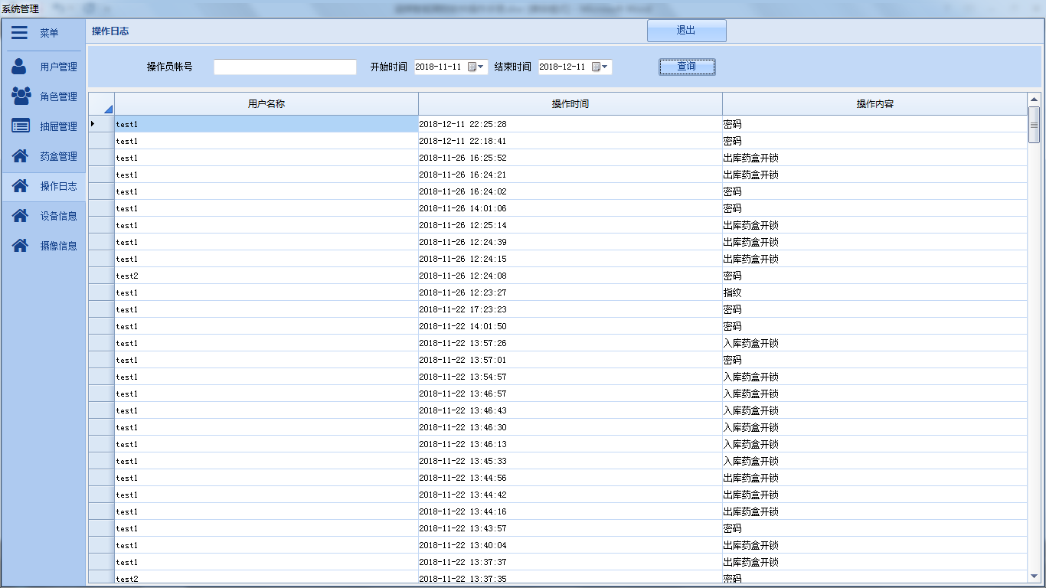
Task: Click the device info house icon
Action: point(21,216)
